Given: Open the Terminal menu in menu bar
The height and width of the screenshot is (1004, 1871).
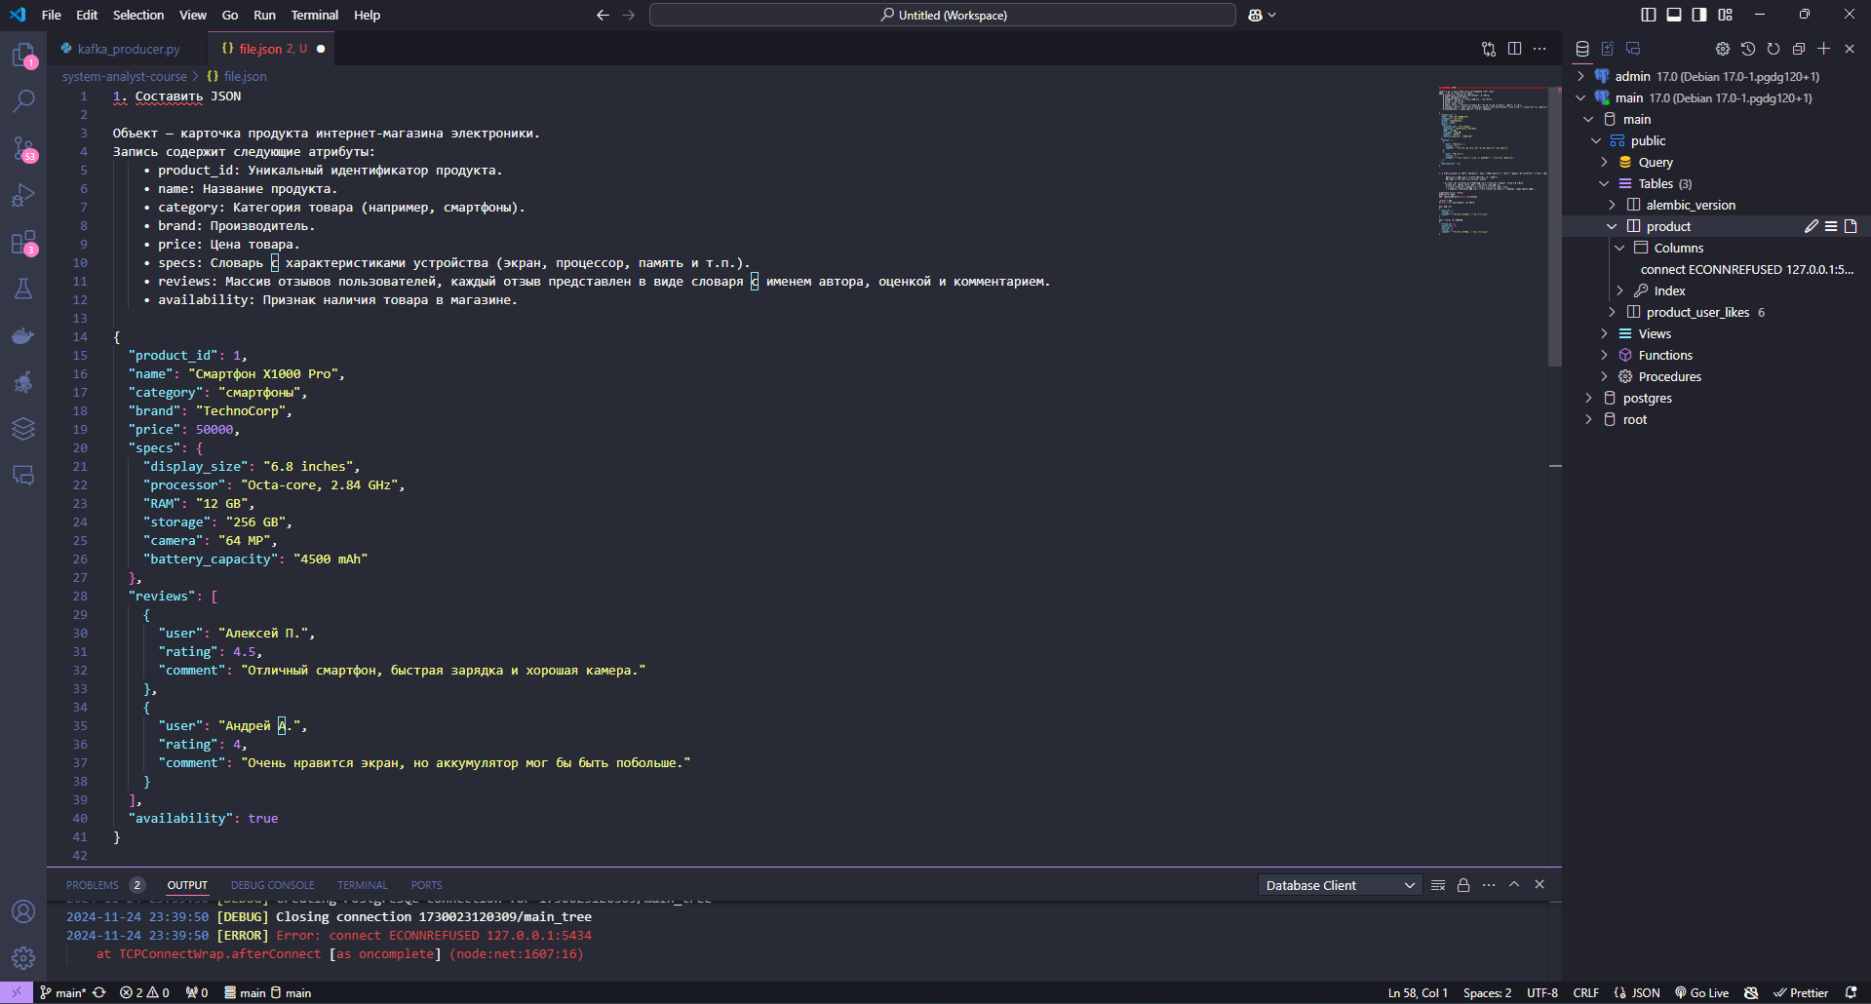Looking at the screenshot, I should point(314,15).
